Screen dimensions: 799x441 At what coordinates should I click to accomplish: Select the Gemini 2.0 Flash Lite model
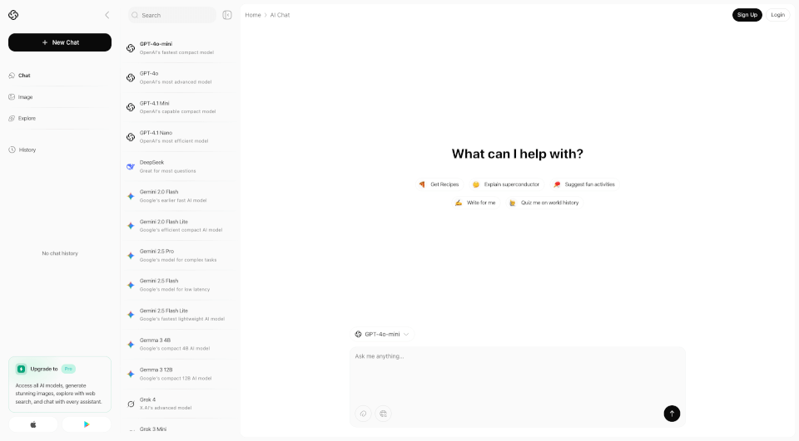pyautogui.click(x=179, y=225)
